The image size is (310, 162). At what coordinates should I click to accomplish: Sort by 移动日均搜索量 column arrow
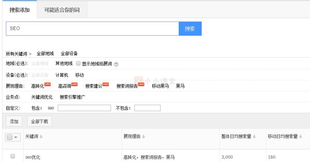pyautogui.click(x=301, y=136)
